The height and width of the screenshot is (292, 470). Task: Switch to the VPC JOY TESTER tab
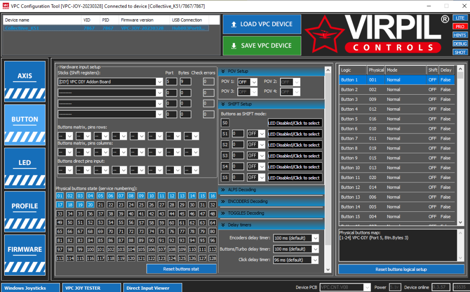click(91, 287)
